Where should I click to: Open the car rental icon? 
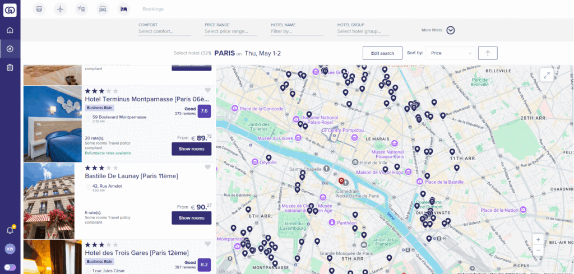(103, 8)
